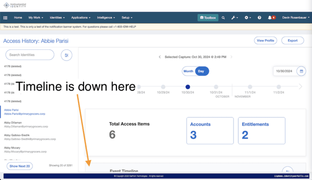The height and width of the screenshot is (180, 312).
Task: Advance the date timeline with right chevron
Action: pos(301,87)
